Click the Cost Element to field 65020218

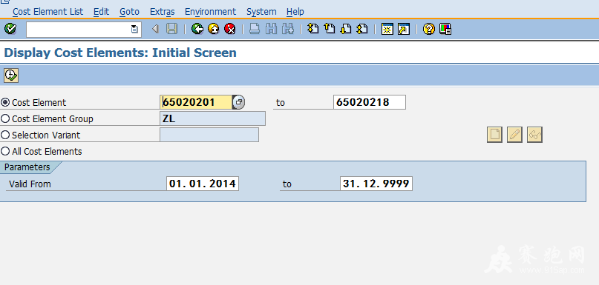tap(370, 102)
